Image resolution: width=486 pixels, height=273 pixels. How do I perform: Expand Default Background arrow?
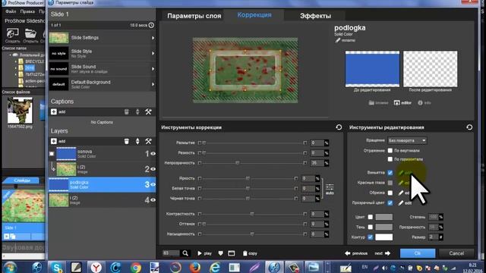(x=153, y=84)
